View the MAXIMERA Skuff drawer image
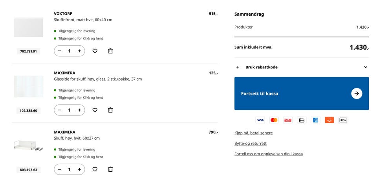Image resolution: width=377 pixels, height=187 pixels. pyautogui.click(x=28, y=146)
